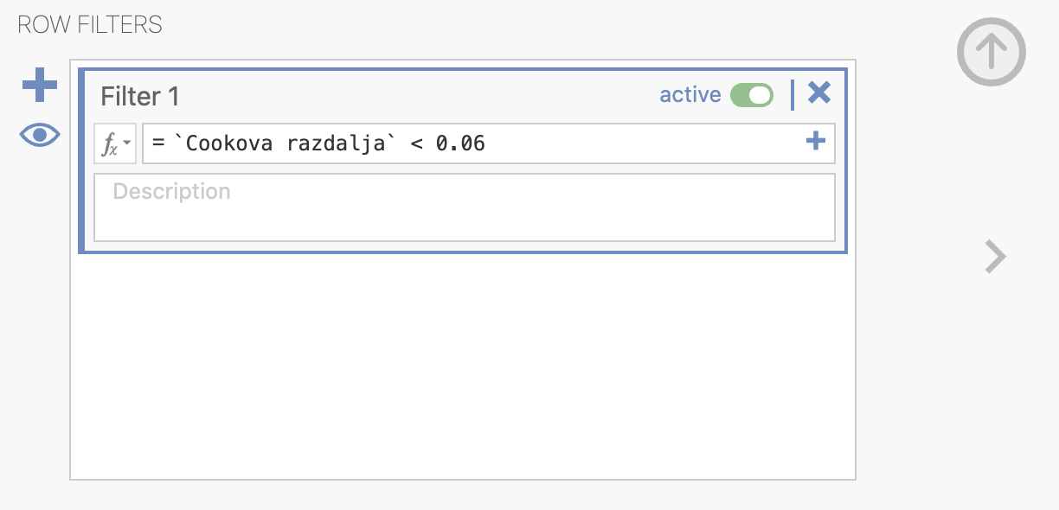Add a new filter with the large plus icon
Image resolution: width=1059 pixels, height=510 pixels.
[40, 86]
